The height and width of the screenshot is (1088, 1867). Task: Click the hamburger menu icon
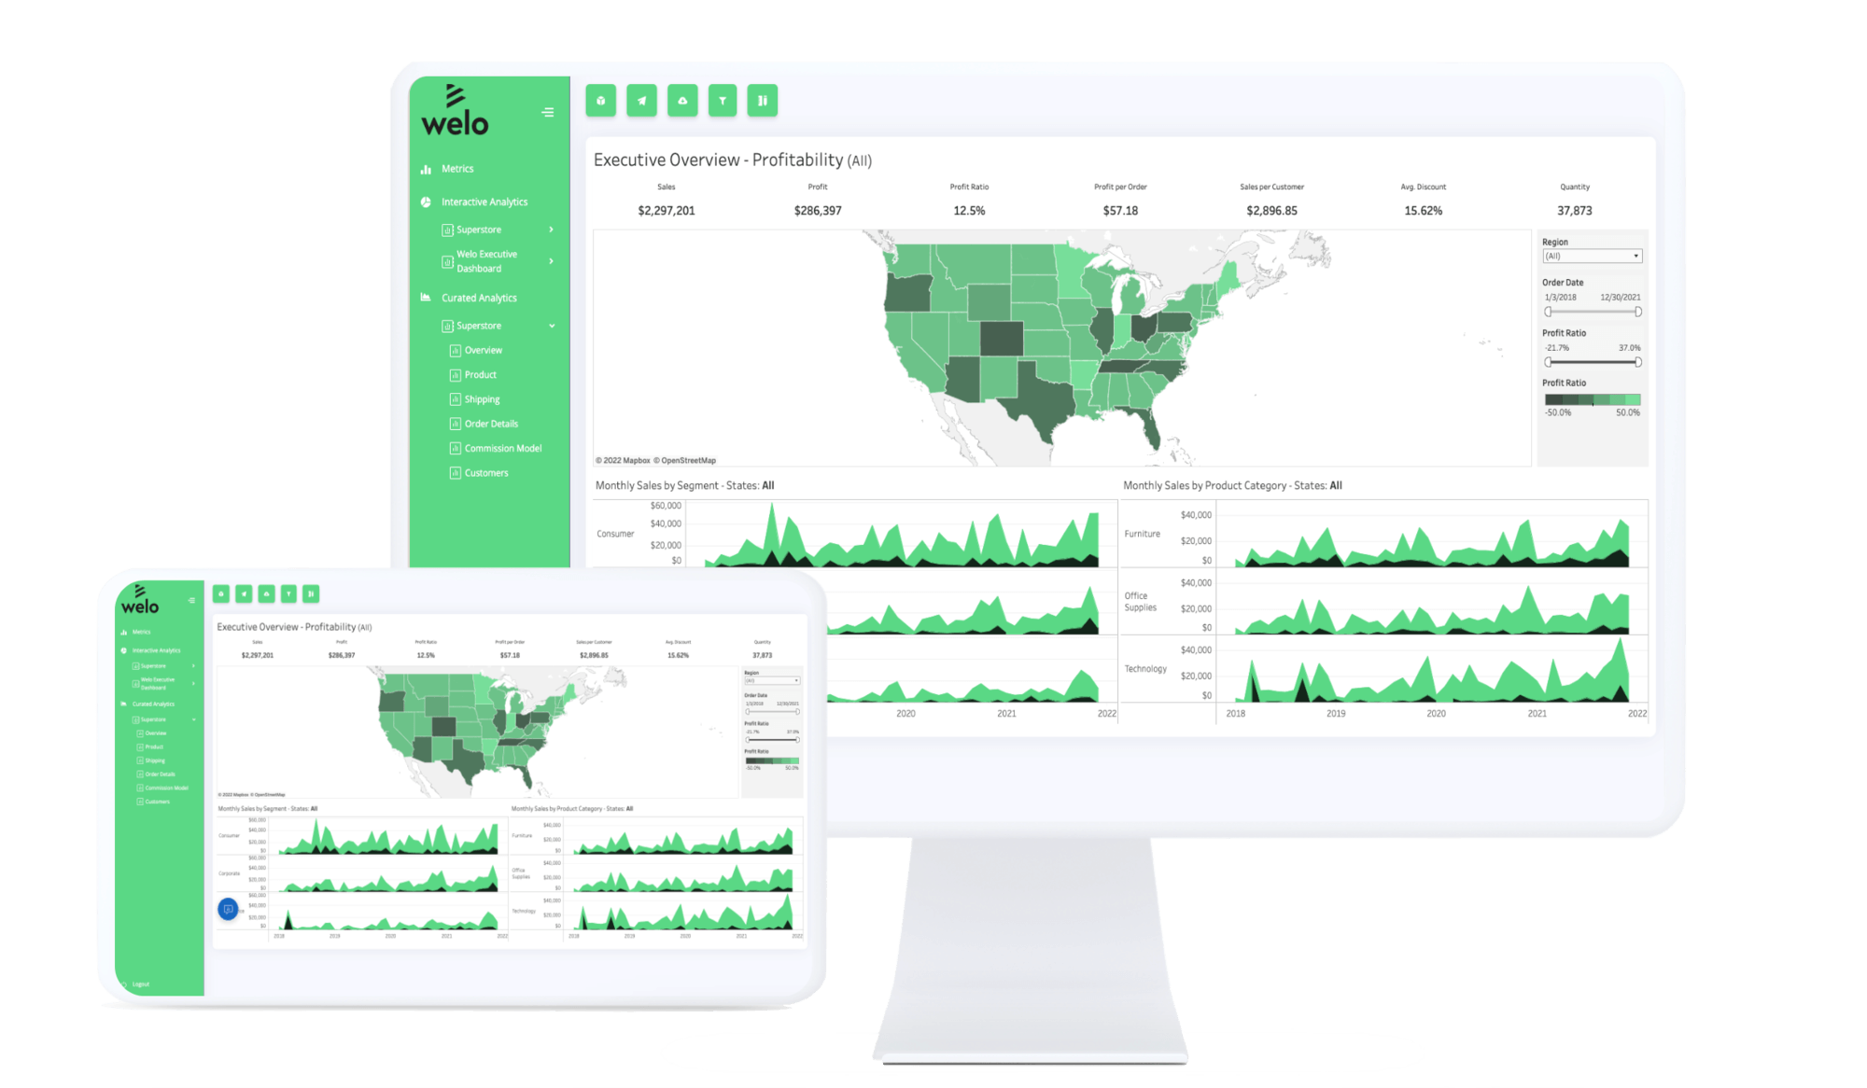coord(548,111)
